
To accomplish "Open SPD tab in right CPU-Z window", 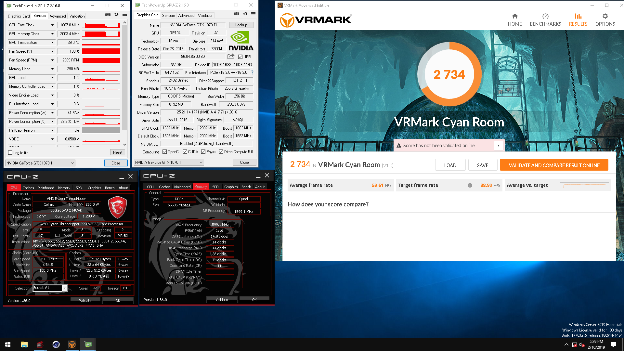I will (x=215, y=187).
